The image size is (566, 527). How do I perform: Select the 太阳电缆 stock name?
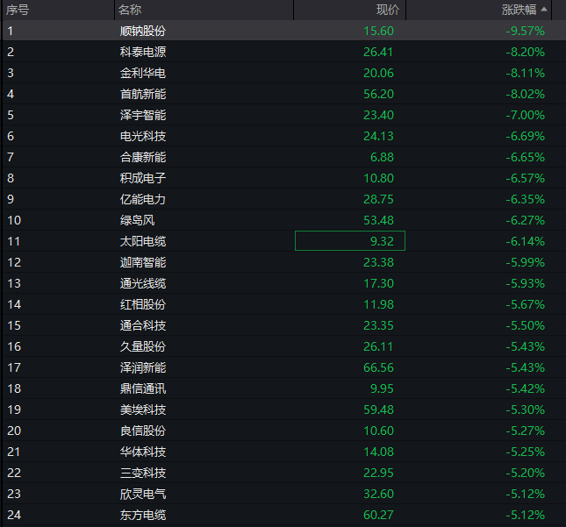pyautogui.click(x=142, y=241)
